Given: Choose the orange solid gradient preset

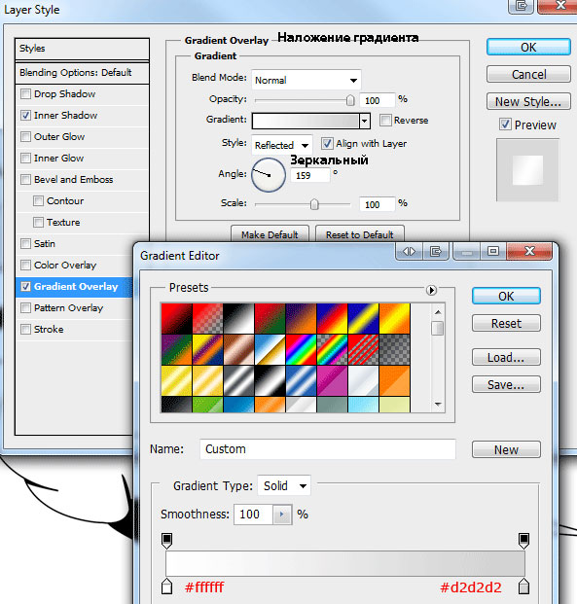Looking at the screenshot, I should tap(394, 380).
